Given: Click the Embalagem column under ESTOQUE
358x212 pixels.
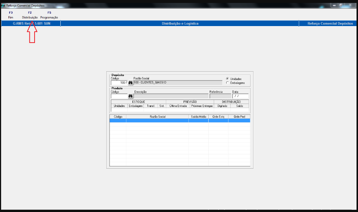Looking at the screenshot, I should [136, 106].
